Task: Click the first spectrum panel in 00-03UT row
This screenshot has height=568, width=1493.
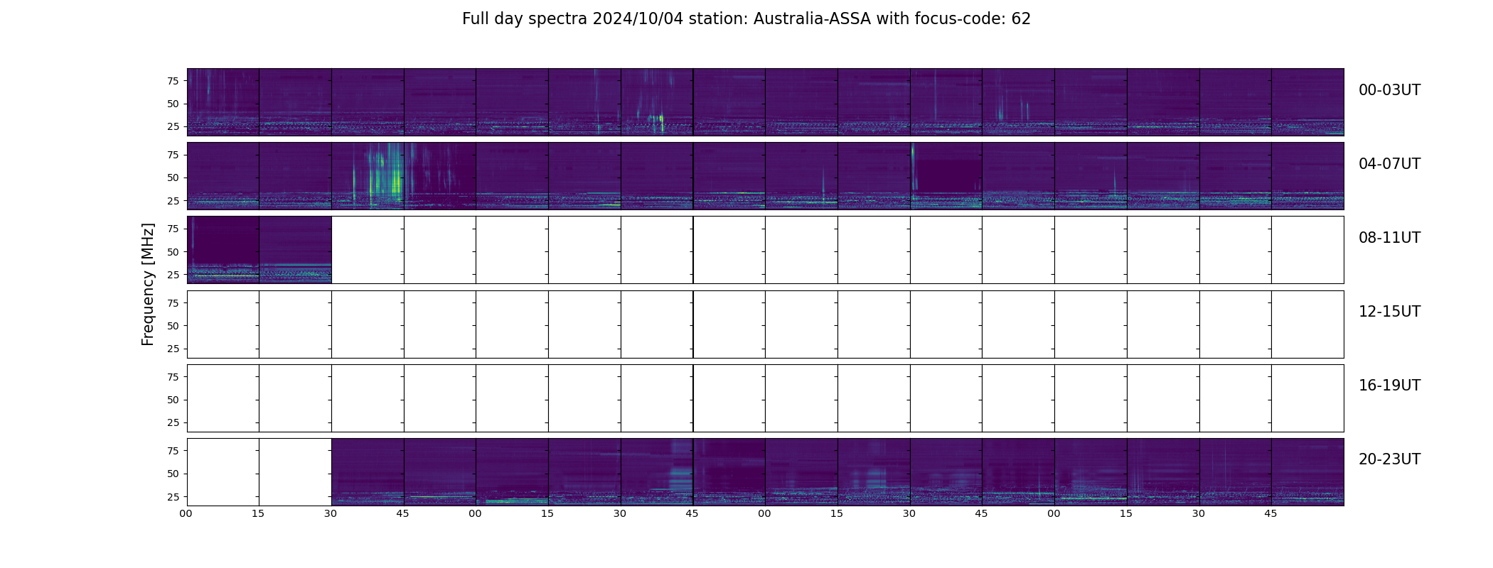Action: [x=223, y=102]
